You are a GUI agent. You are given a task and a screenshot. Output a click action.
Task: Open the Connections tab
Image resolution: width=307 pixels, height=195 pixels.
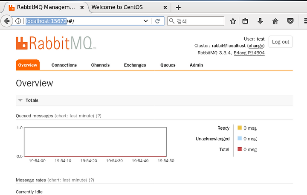coord(64,65)
